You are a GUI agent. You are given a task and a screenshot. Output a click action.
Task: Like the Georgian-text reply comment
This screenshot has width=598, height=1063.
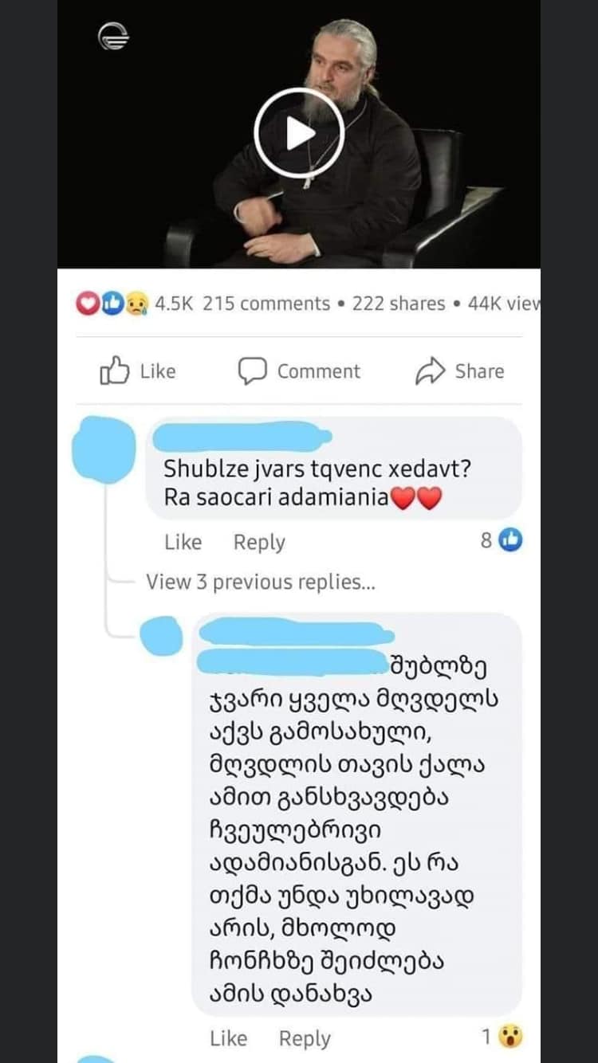click(228, 1038)
